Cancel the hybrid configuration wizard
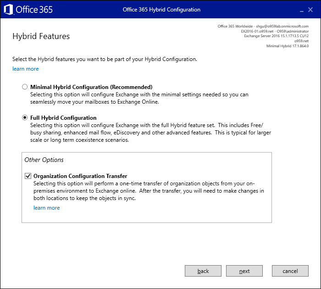 pos(290,271)
